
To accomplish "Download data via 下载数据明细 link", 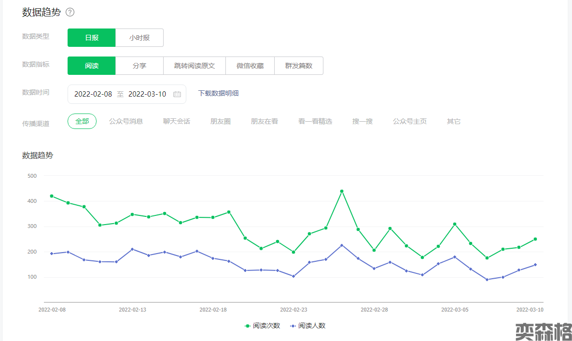I will click(x=218, y=93).
